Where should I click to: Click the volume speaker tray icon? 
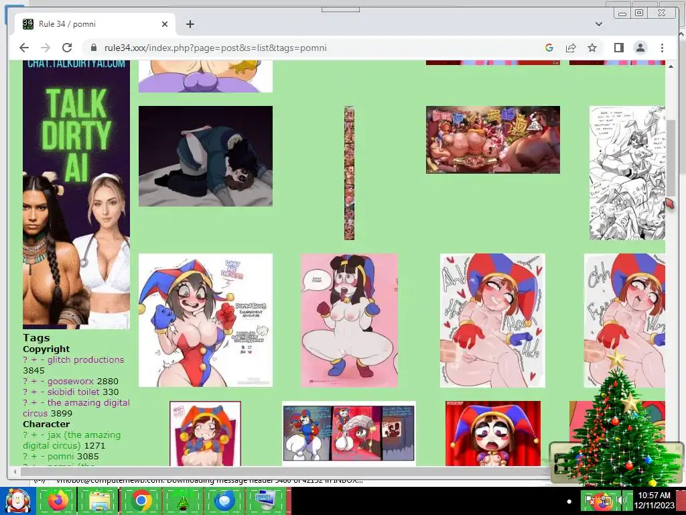pos(620,500)
